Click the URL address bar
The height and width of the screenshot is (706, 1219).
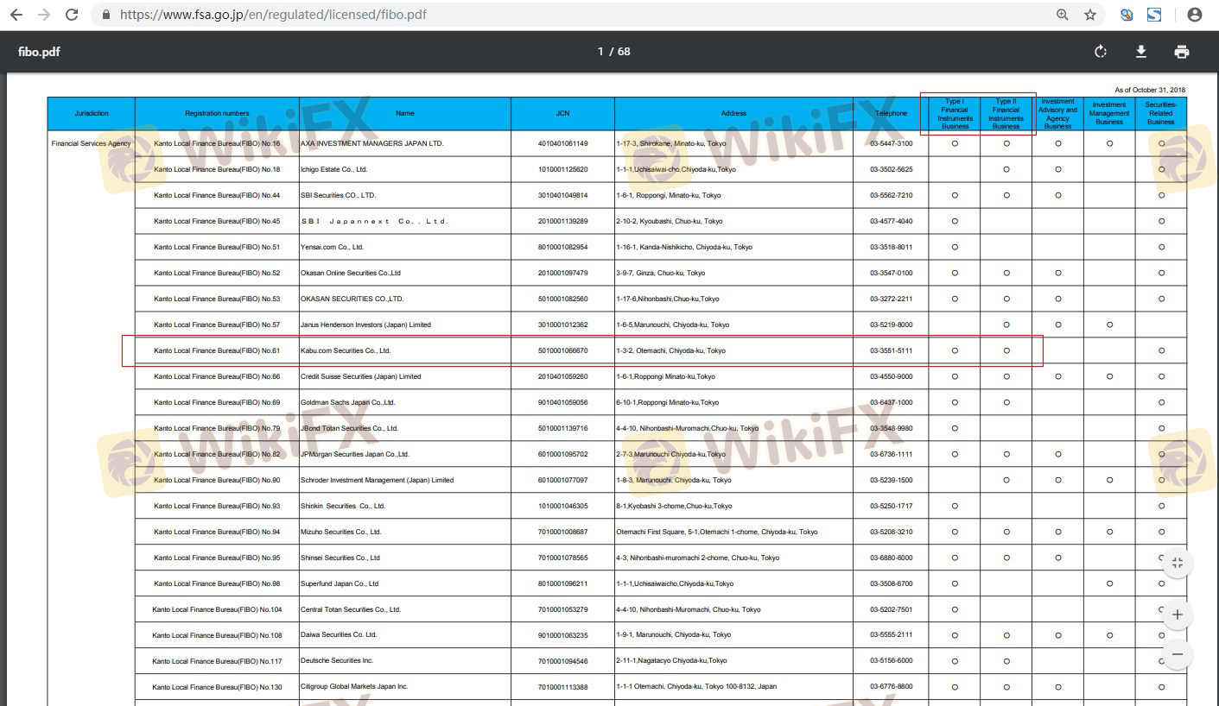(518, 15)
